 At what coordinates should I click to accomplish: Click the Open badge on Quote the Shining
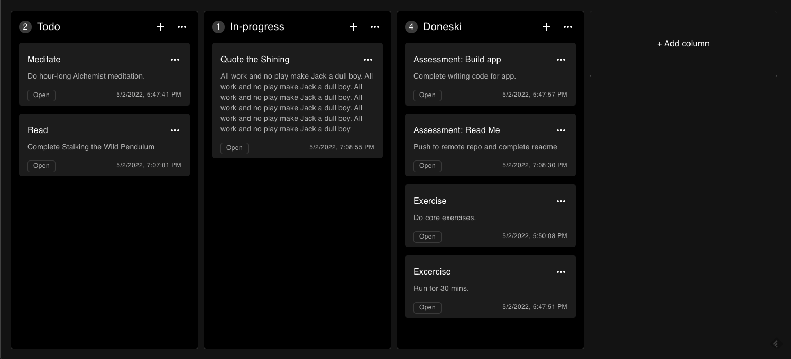click(x=234, y=148)
